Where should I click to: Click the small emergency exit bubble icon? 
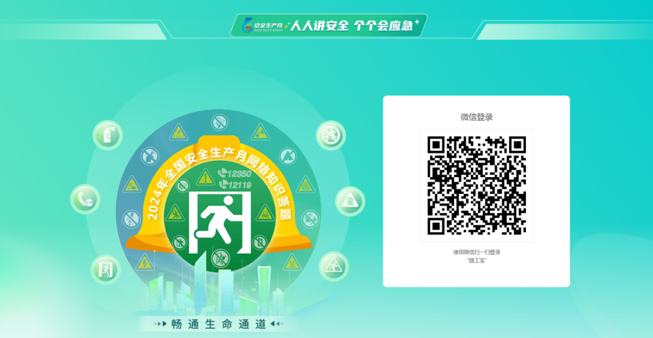(x=105, y=269)
